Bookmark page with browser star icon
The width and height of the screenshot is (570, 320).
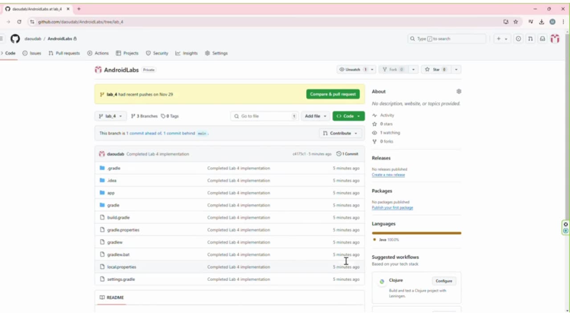[516, 22]
